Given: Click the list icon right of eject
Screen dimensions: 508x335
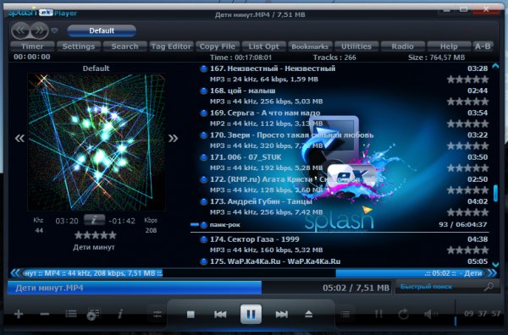Looking at the screenshot, I should (345, 314).
